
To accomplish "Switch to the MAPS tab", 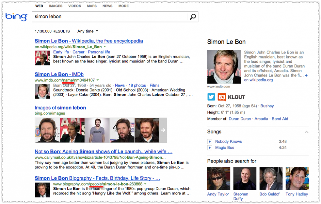I will click(x=92, y=6).
